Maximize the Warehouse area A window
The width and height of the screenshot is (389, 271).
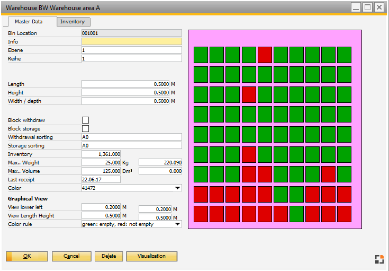(367, 7)
